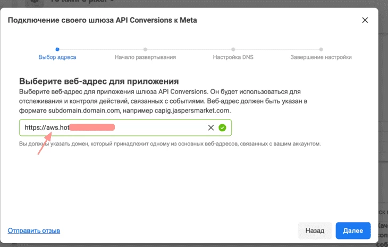Select the Выбор адреса step
Viewport: 388px width, 247px height.
[x=57, y=57]
